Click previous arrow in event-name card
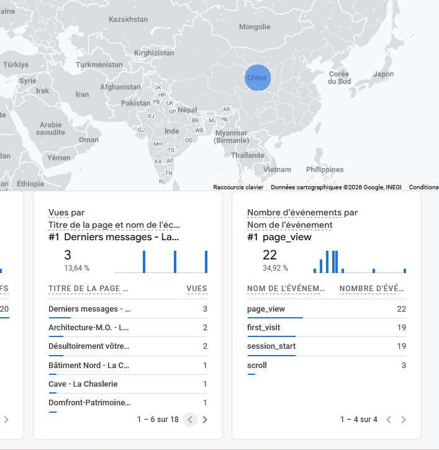Image resolution: width=439 pixels, height=450 pixels. click(x=389, y=420)
